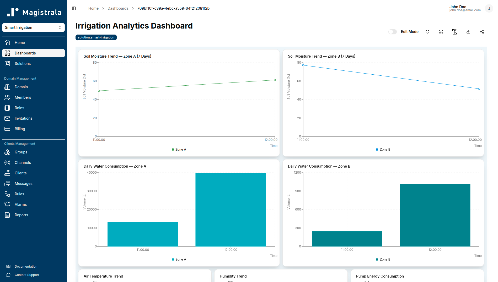Open the Dashboards section in sidebar
This screenshot has height=282, width=498.
pyautogui.click(x=25, y=53)
